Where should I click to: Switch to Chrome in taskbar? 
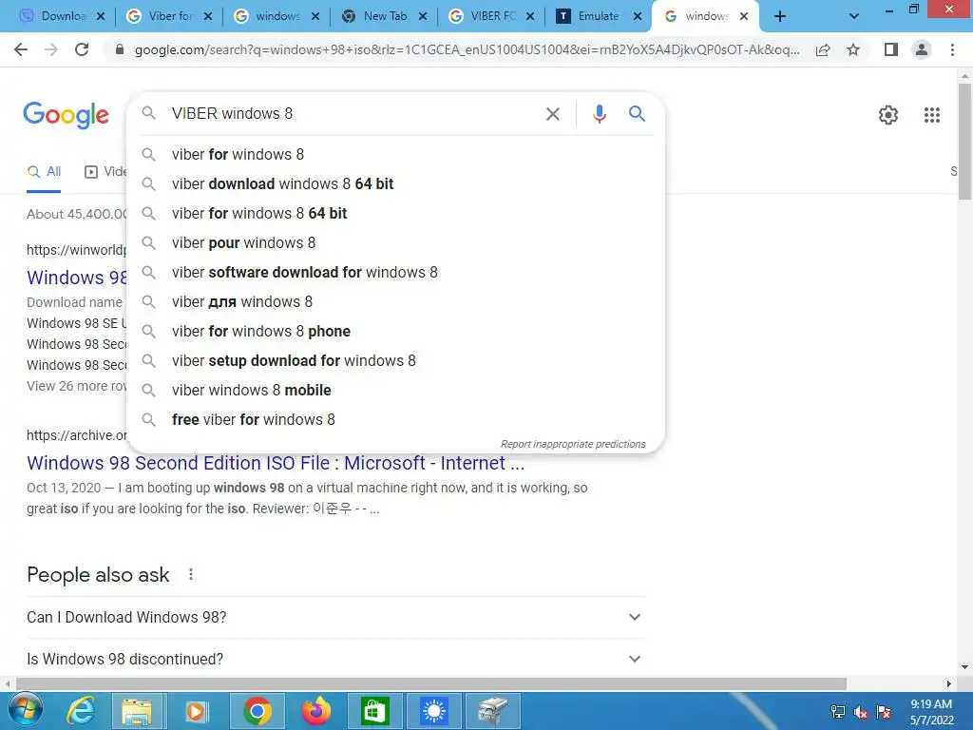click(257, 711)
